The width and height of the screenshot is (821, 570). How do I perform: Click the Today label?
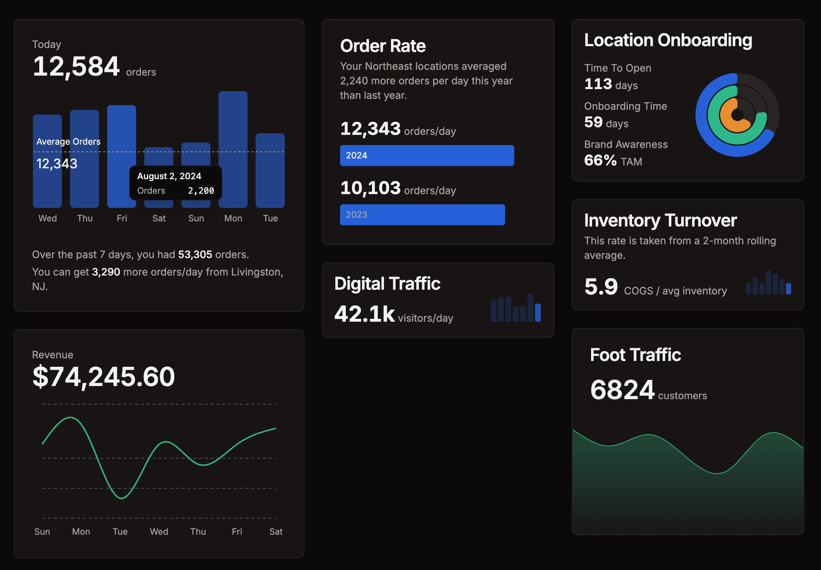tap(46, 44)
